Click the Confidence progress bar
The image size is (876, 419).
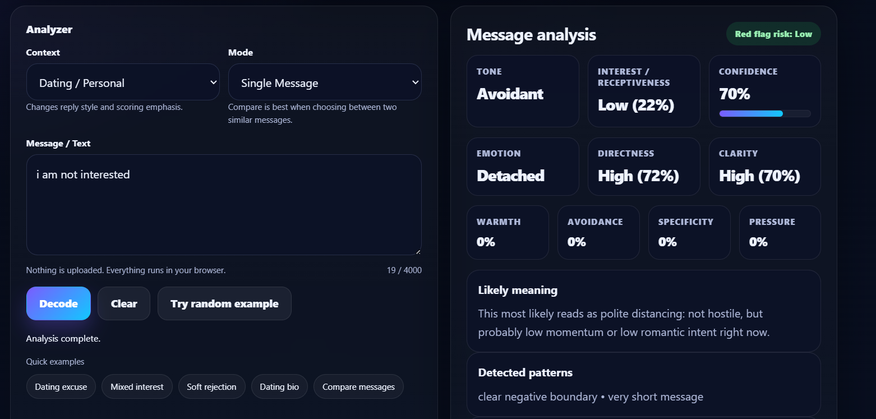[764, 113]
